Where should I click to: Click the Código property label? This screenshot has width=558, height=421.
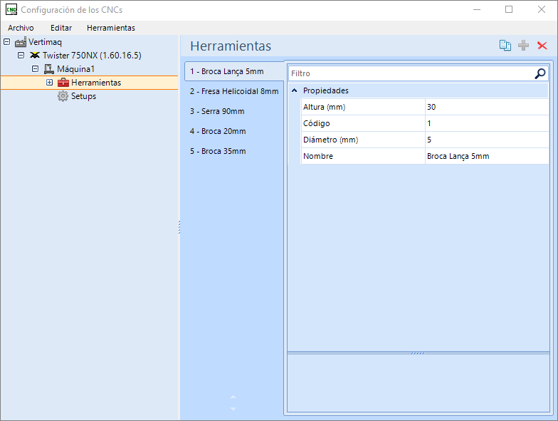pos(316,123)
